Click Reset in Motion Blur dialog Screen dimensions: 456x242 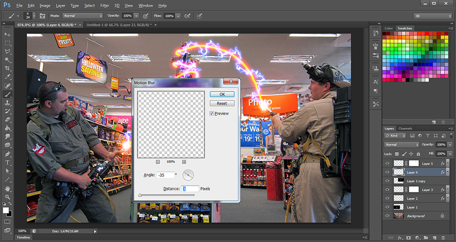(222, 103)
